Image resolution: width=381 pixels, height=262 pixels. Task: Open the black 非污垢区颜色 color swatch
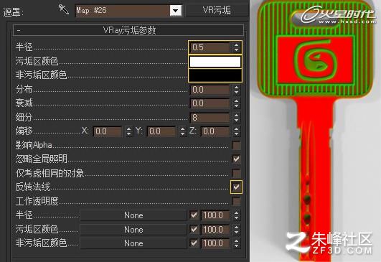point(215,75)
